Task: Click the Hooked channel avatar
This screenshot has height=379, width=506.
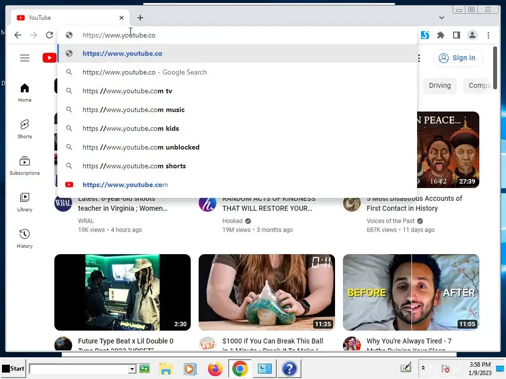Action: [x=207, y=204]
